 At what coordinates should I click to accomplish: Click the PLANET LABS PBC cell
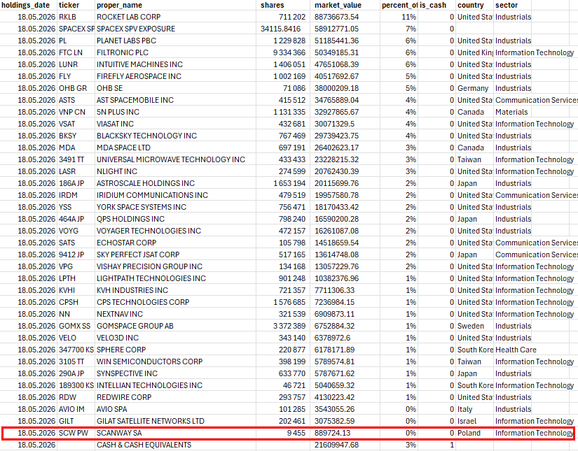[x=175, y=41]
